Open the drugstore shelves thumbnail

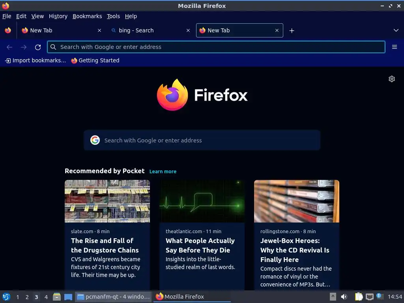tap(107, 201)
